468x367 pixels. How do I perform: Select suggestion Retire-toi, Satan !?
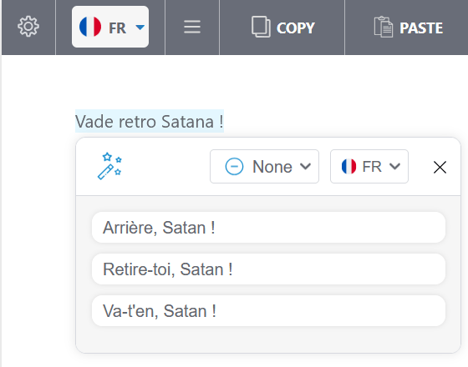click(x=268, y=269)
